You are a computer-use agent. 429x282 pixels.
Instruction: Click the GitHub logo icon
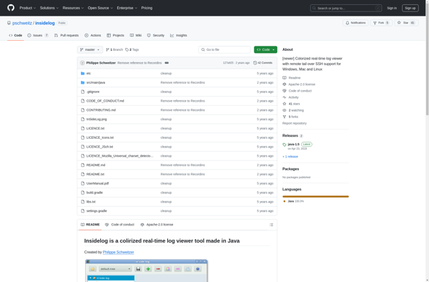tap(11, 8)
